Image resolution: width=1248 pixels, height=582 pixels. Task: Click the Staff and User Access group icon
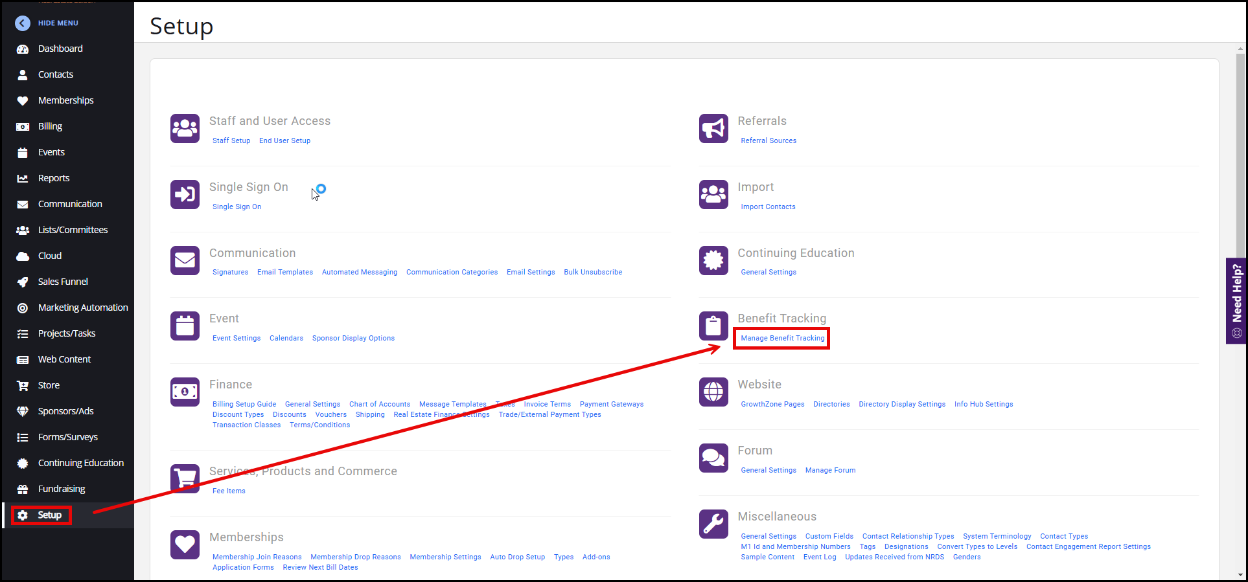click(x=185, y=128)
